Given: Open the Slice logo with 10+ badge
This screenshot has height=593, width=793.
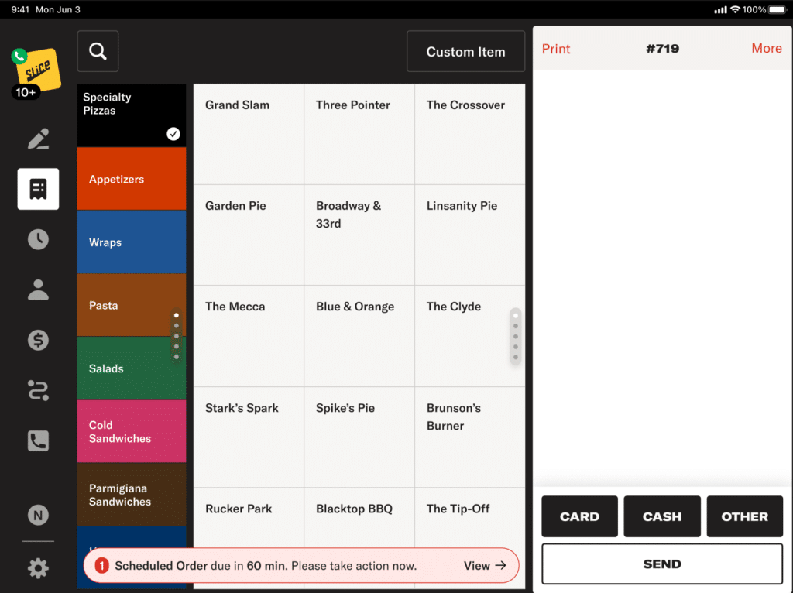Looking at the screenshot, I should coord(36,74).
